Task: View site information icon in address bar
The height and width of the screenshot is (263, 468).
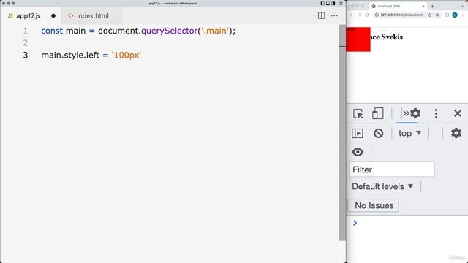Action: click(377, 15)
